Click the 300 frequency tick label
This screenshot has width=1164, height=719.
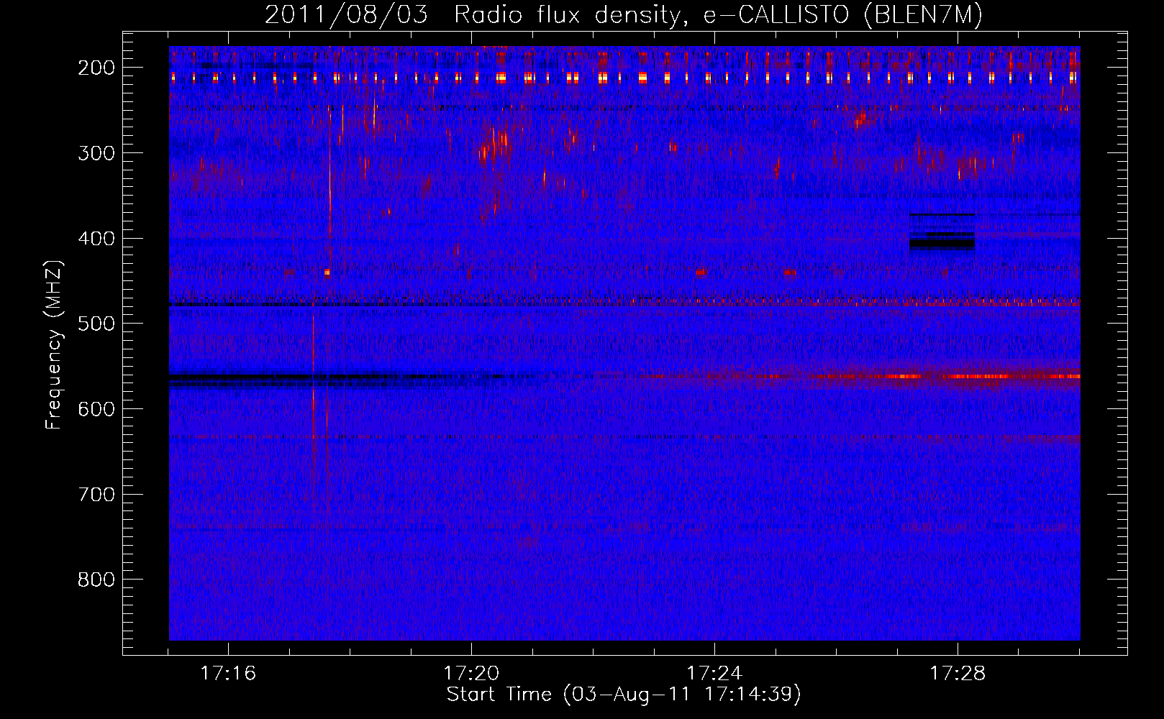tap(96, 153)
